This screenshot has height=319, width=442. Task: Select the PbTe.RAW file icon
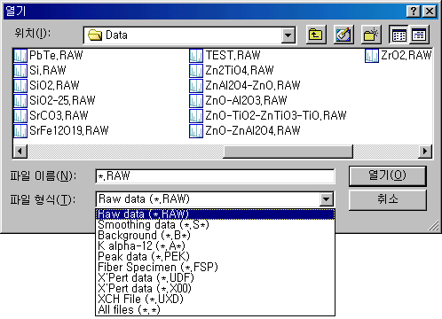pos(20,56)
